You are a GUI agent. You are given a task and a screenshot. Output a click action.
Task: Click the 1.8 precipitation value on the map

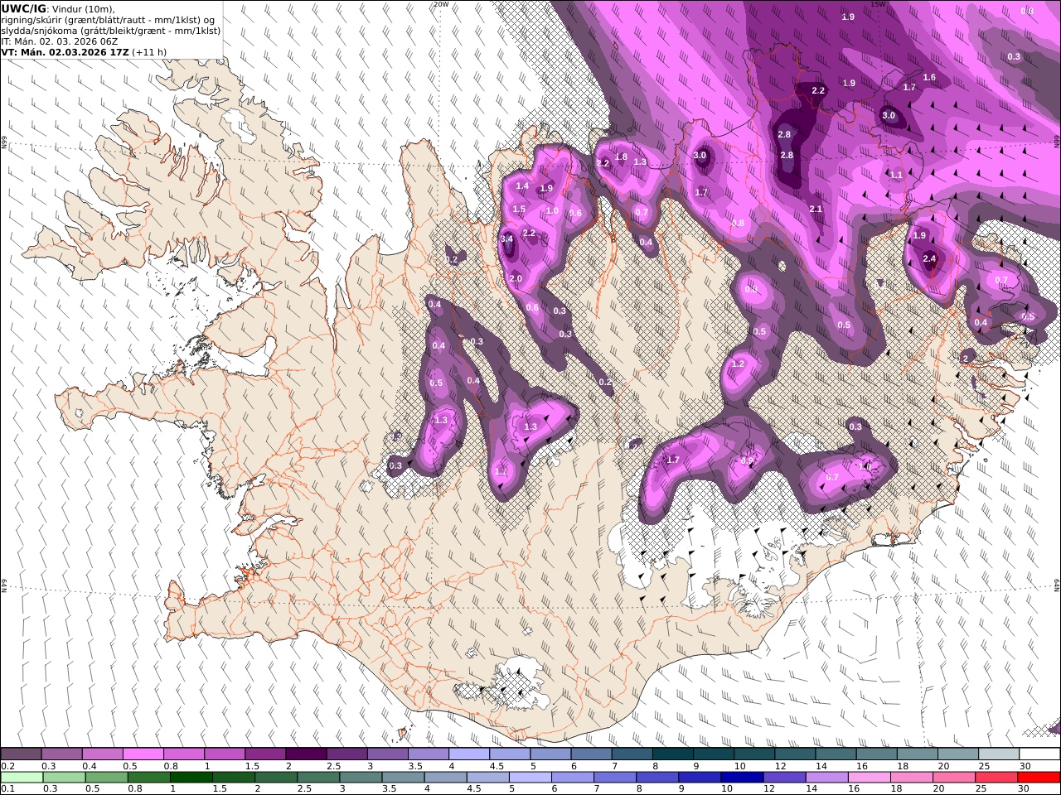[x=621, y=157]
